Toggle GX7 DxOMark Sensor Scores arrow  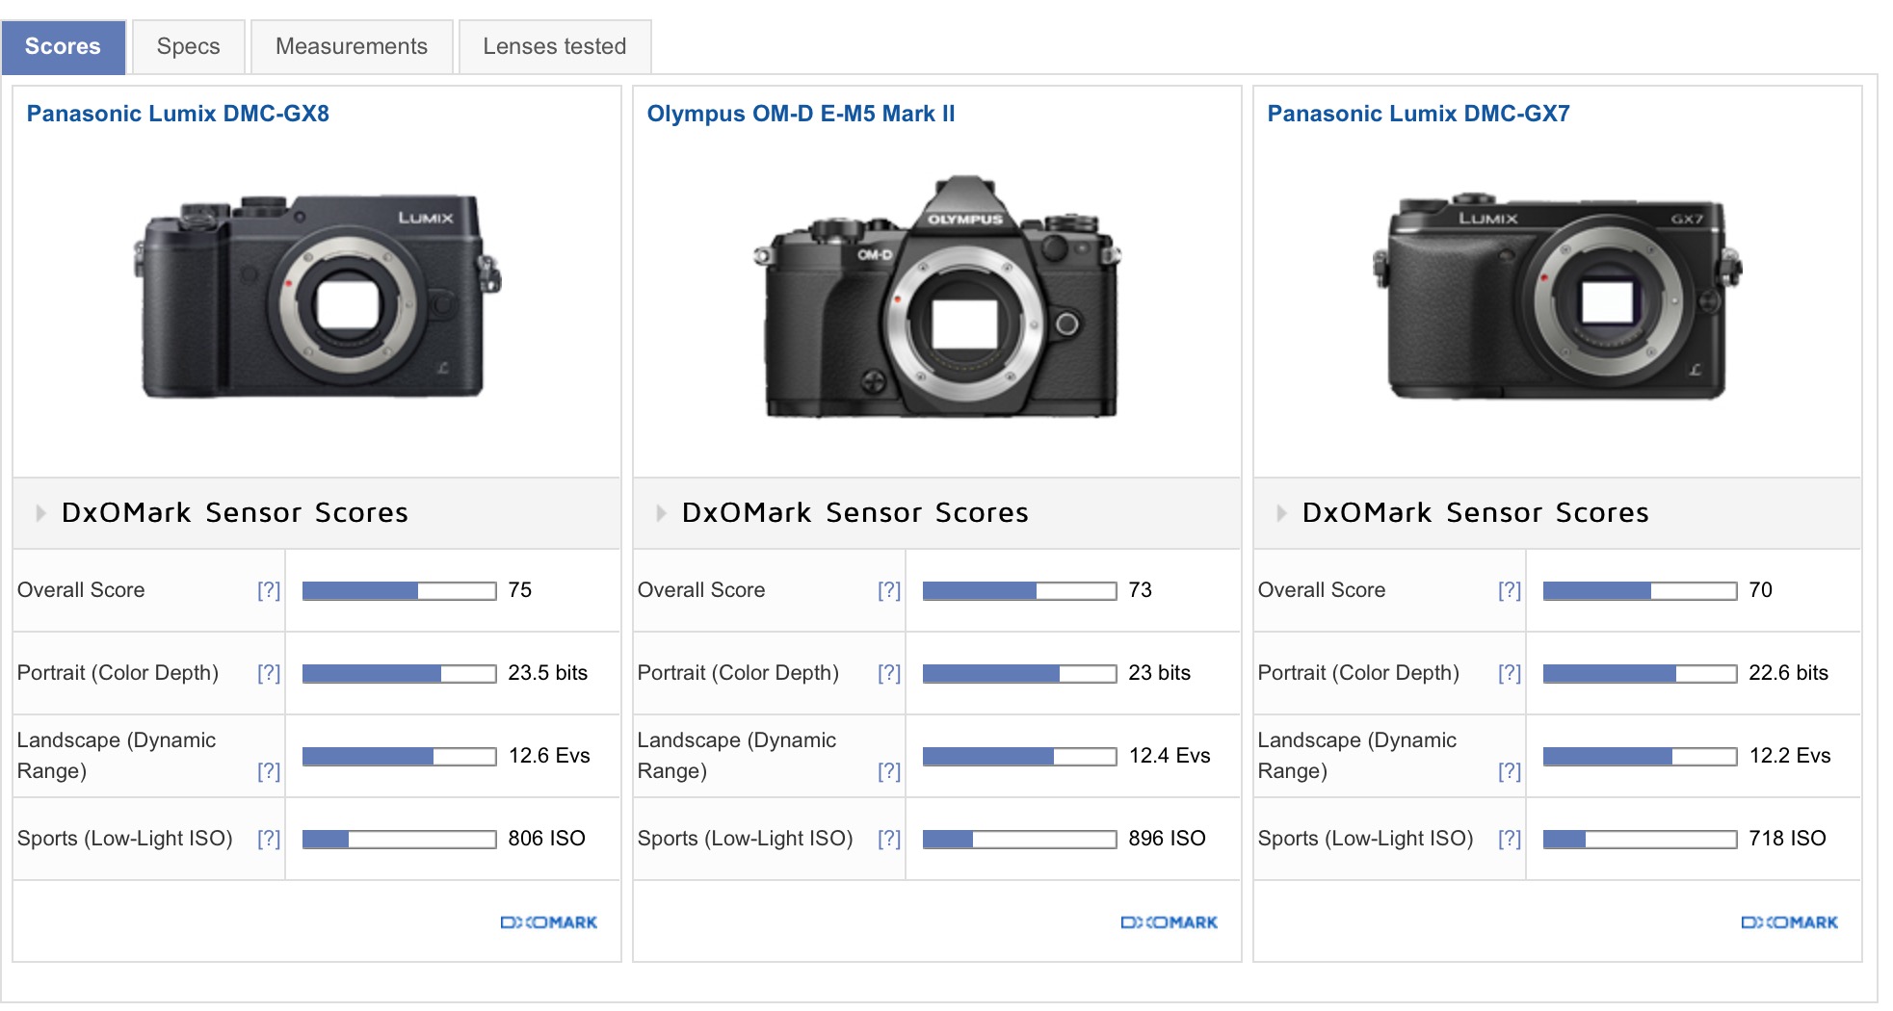pos(1281,513)
